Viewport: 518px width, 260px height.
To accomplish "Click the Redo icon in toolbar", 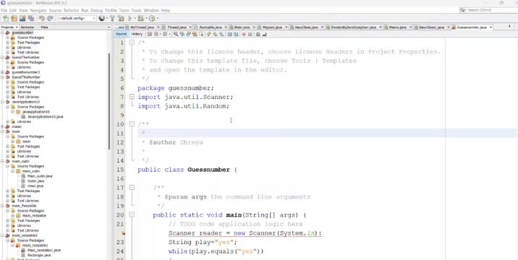I will [50, 19].
